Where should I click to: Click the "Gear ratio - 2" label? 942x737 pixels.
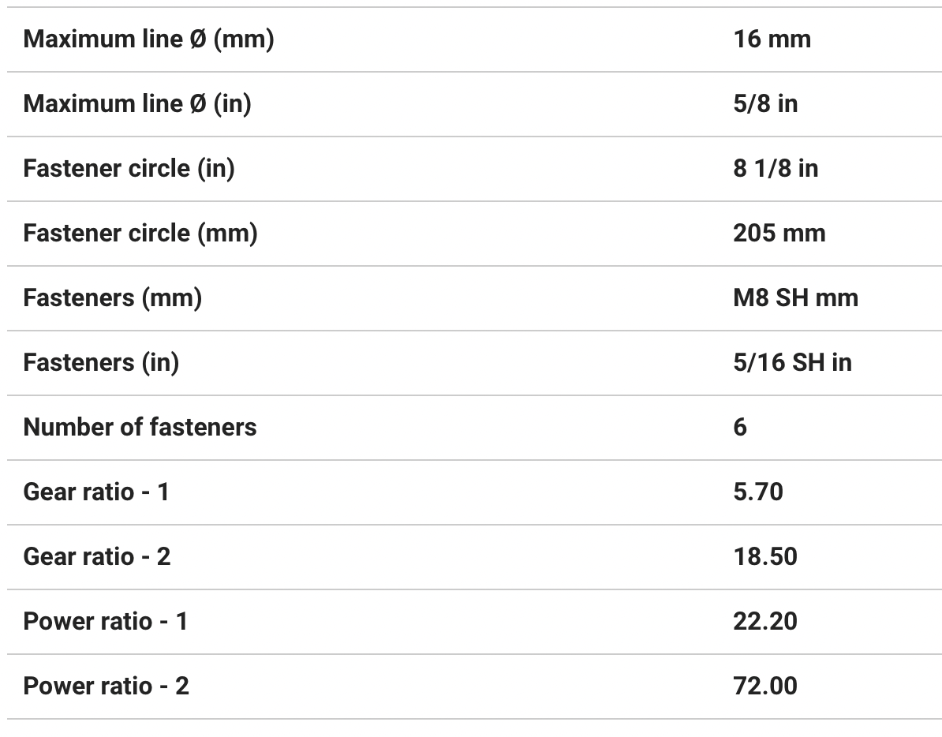pos(97,556)
